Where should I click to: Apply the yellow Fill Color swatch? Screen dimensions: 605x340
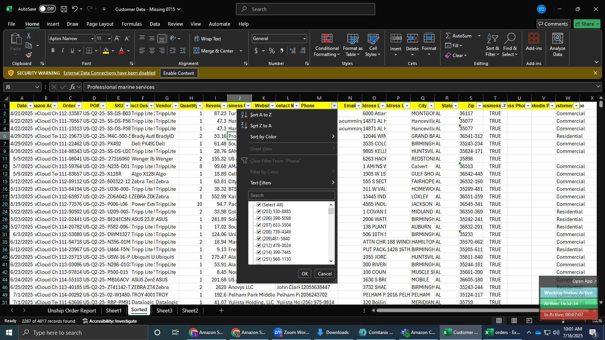click(106, 51)
